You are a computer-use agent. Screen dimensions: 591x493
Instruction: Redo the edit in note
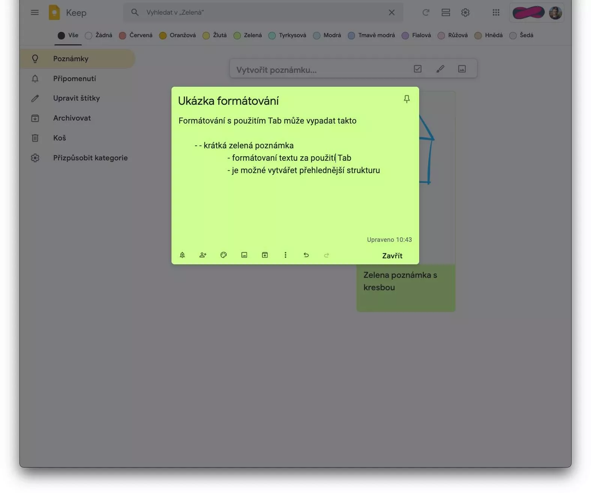pyautogui.click(x=326, y=255)
